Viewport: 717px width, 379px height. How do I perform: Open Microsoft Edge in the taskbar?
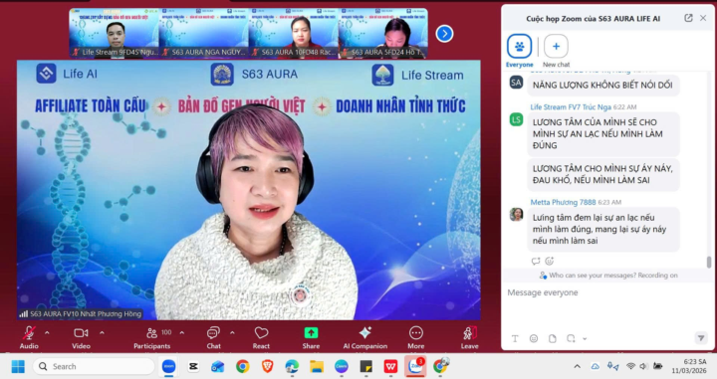[292, 366]
